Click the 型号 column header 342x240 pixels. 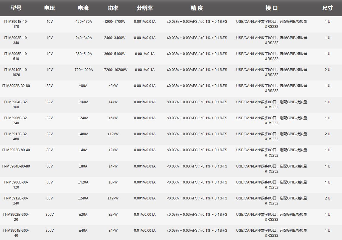pos(16,8)
